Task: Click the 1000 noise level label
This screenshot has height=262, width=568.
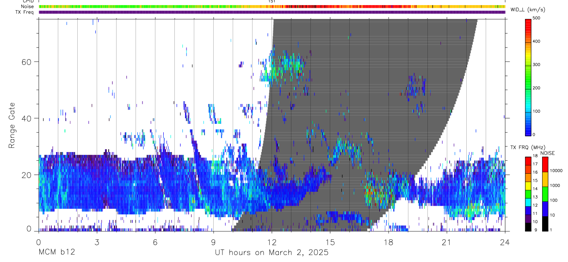Action: pyautogui.click(x=555, y=185)
